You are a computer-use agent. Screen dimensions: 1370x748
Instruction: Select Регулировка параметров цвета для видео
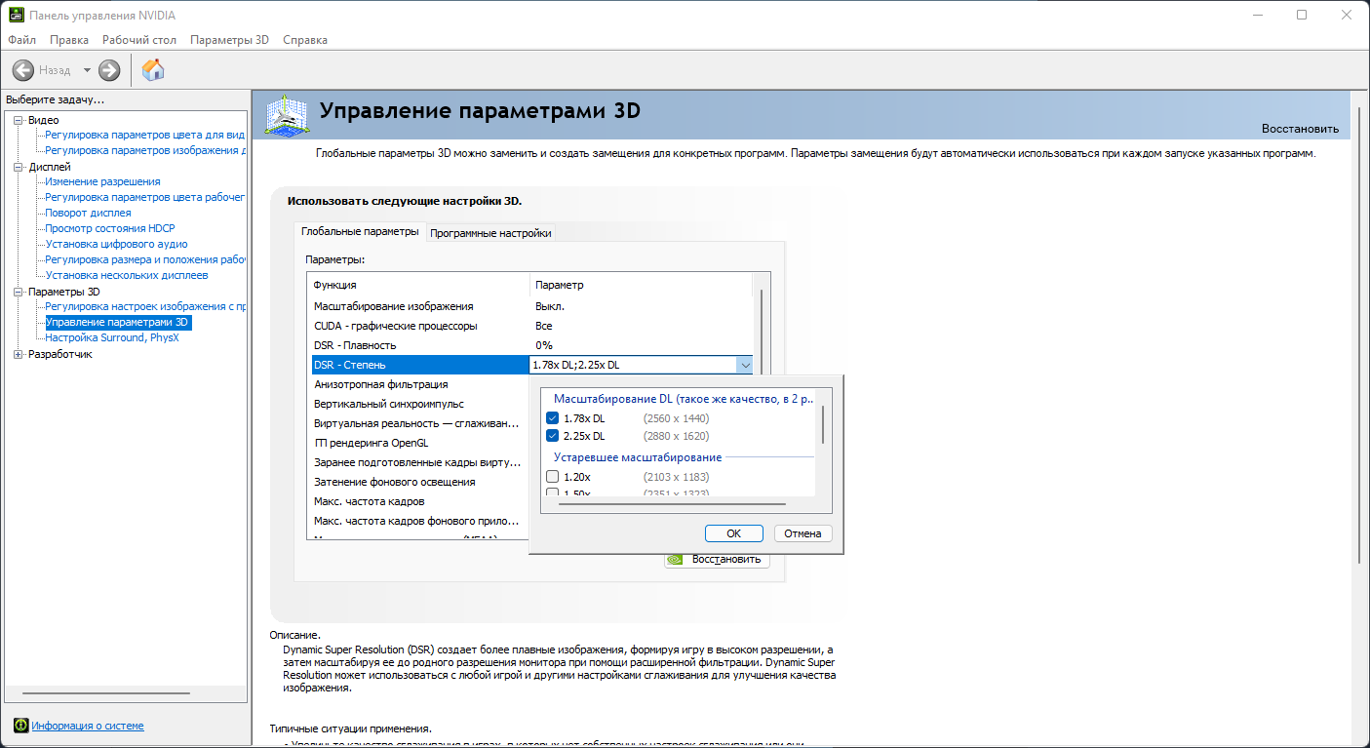(x=145, y=135)
